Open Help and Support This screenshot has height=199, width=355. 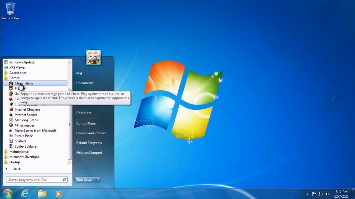89,152
